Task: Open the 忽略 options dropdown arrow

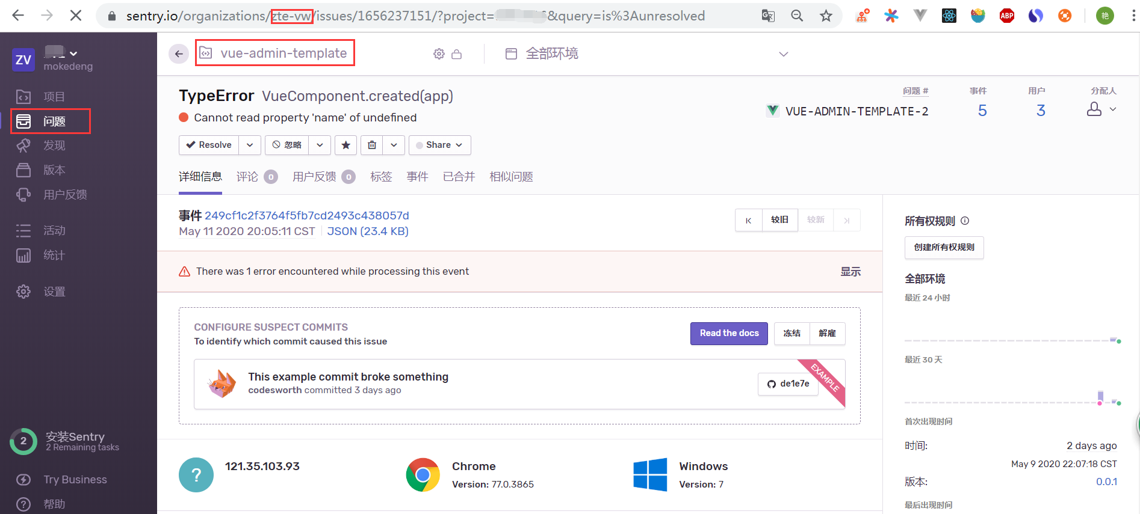Action: (320, 145)
